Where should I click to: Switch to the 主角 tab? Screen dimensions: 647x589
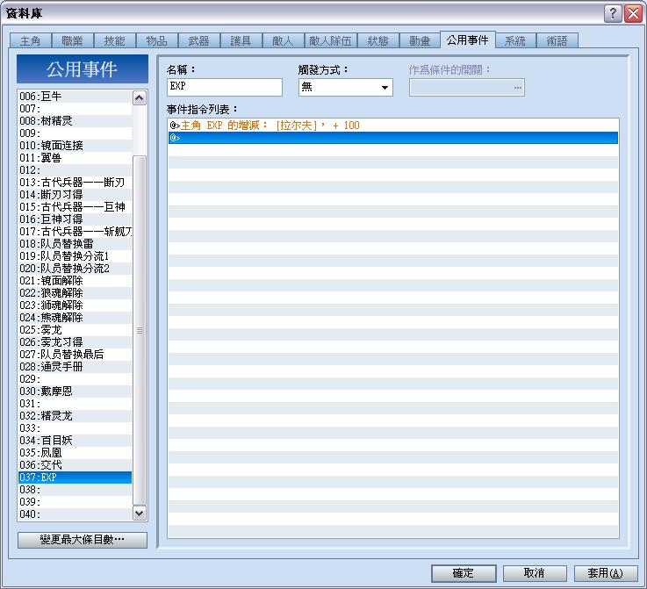(x=30, y=41)
